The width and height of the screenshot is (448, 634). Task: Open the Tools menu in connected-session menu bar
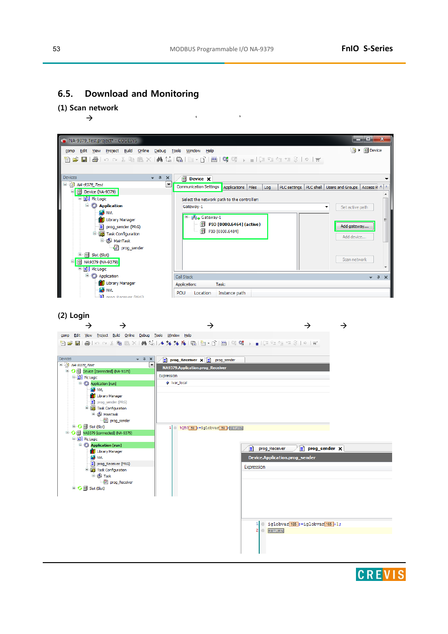158,335
